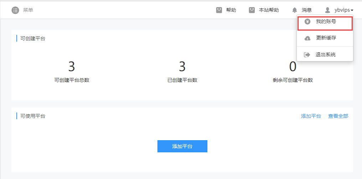Click the notification bell icon
Image resolution: width=362 pixels, height=179 pixels.
[295, 10]
